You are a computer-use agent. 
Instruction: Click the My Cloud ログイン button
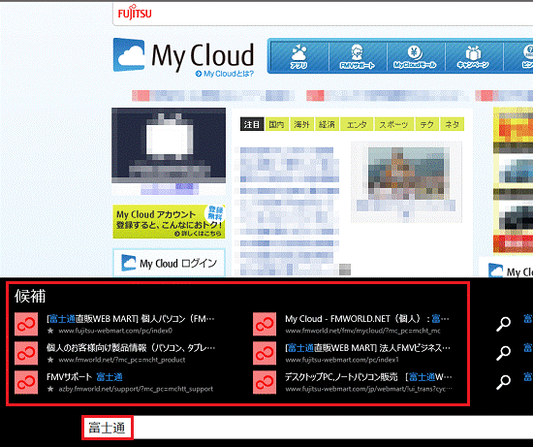click(x=169, y=263)
